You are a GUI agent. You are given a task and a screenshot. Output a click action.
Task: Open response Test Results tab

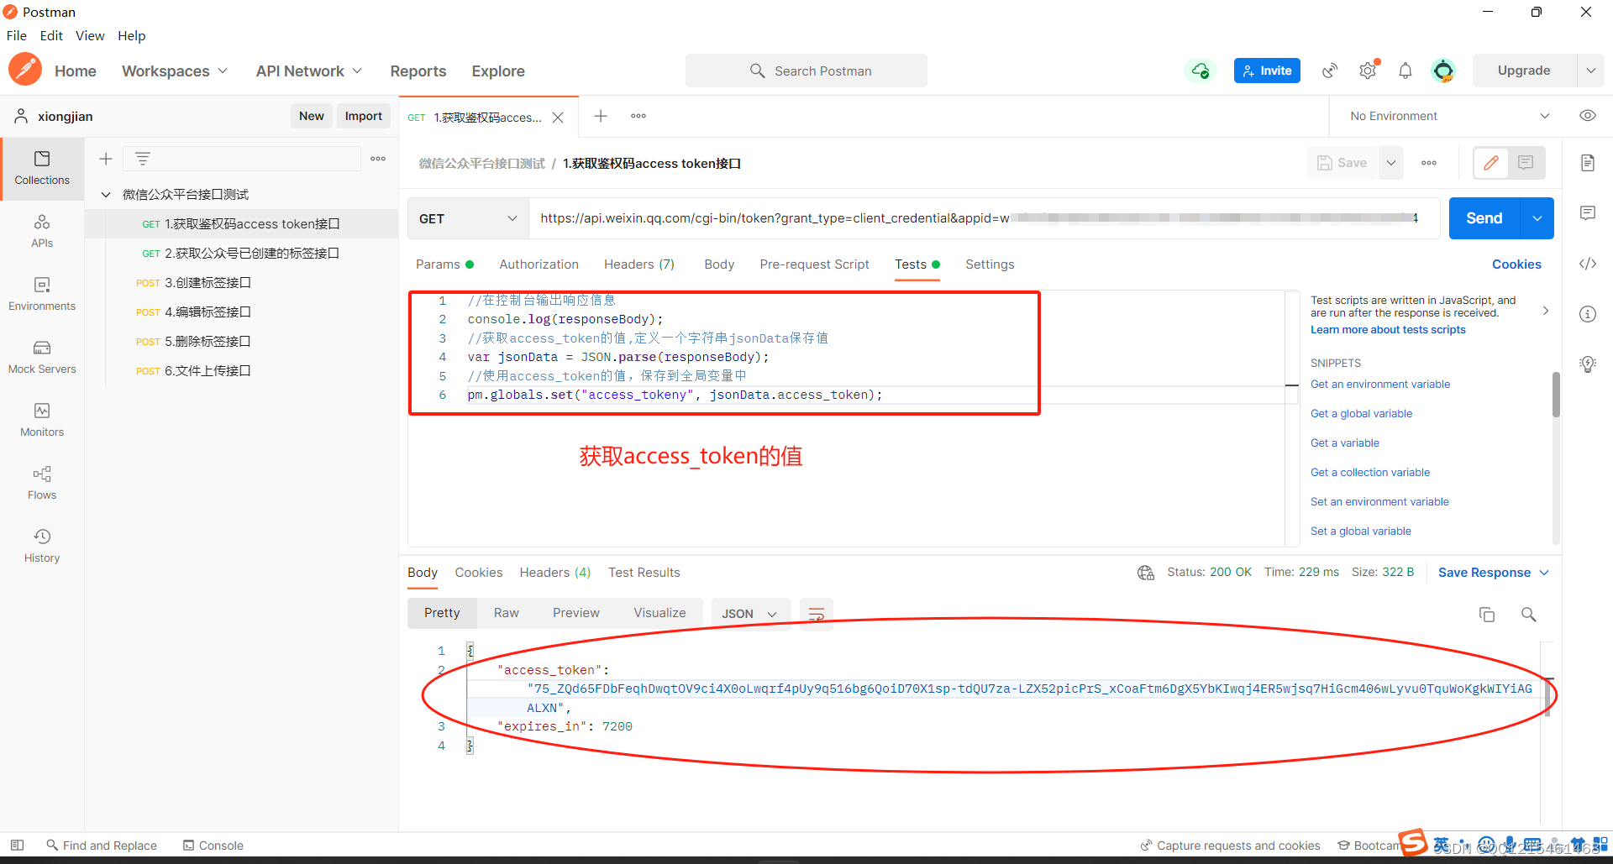coord(644,573)
